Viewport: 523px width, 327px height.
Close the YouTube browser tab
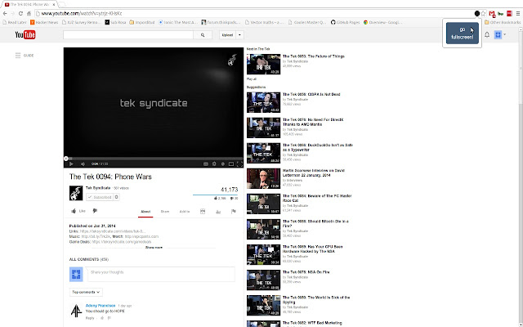click(54, 5)
